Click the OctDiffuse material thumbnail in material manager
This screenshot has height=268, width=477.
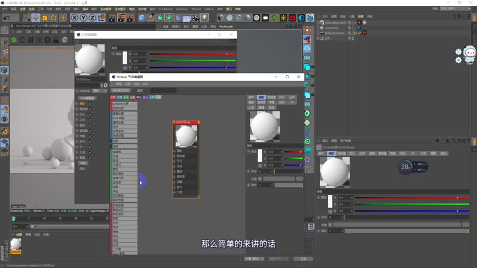16,244
